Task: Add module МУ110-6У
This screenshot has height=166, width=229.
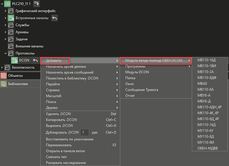Action: click(210, 131)
